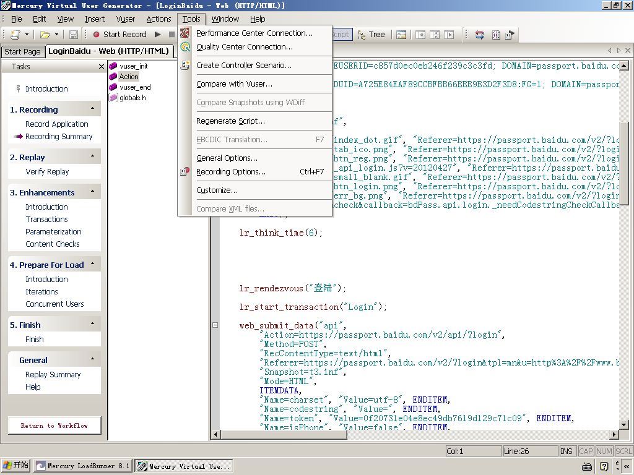Select the LoginBaidu Web (HTTP/HTML) tab
The image size is (634, 475).
pyautogui.click(x=108, y=51)
